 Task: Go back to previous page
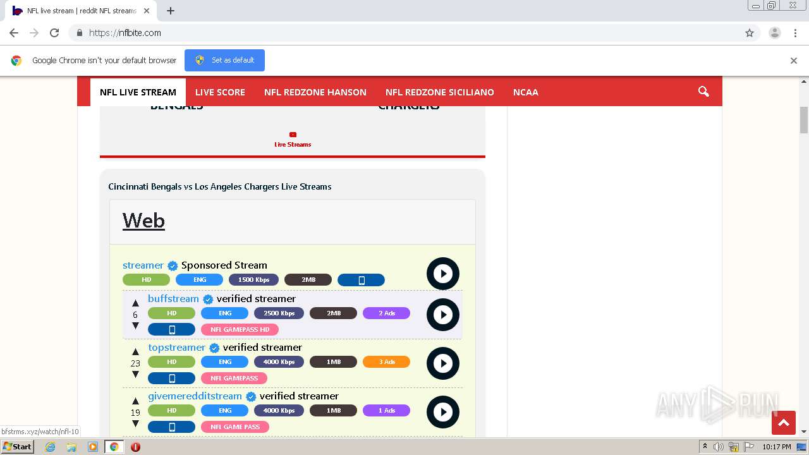tap(14, 33)
